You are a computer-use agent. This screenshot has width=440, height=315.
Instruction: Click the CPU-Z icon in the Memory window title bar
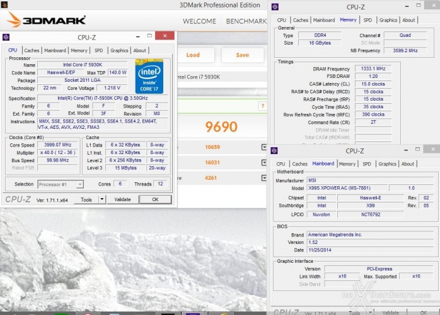coord(275,7)
